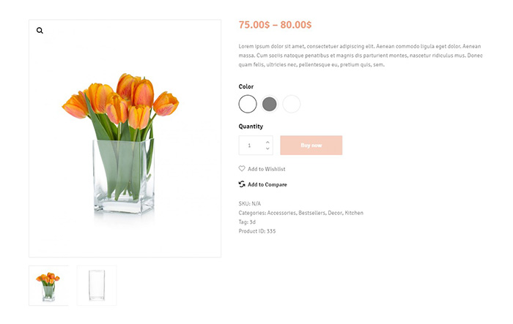Go to the Decor category

(x=335, y=213)
